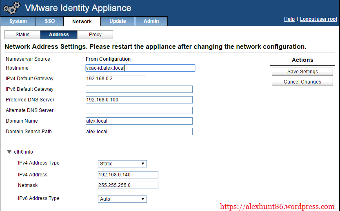Collapse the eth0 info section
The image size is (340, 211).
point(9,152)
